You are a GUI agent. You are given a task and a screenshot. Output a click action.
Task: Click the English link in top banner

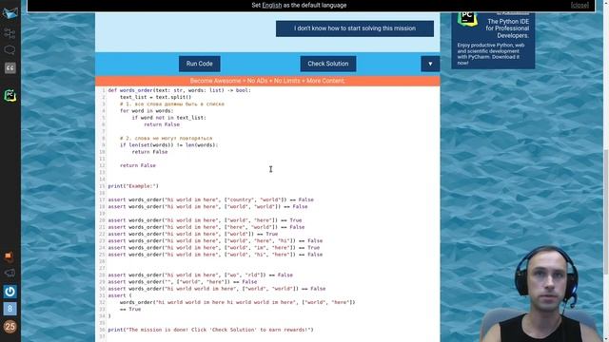(272, 5)
